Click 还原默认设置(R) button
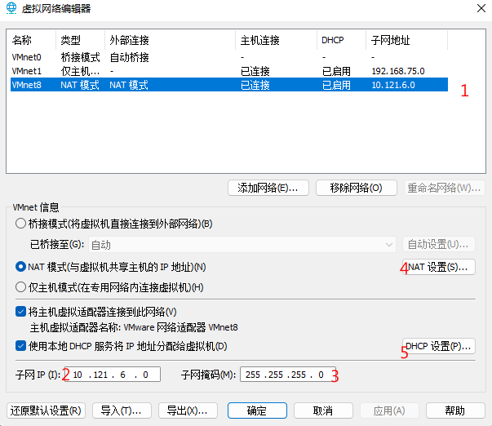Viewport: 492px width, 426px height. [x=47, y=410]
